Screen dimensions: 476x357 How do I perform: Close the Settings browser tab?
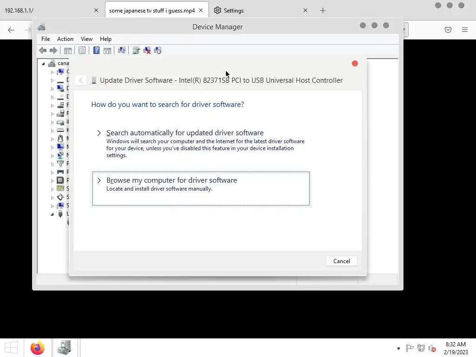[x=305, y=10]
